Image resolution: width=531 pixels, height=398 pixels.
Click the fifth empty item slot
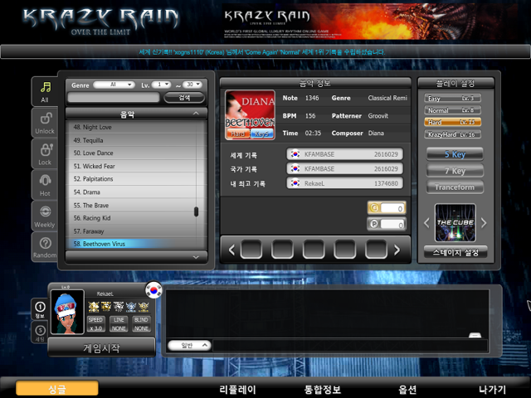tap(376, 250)
